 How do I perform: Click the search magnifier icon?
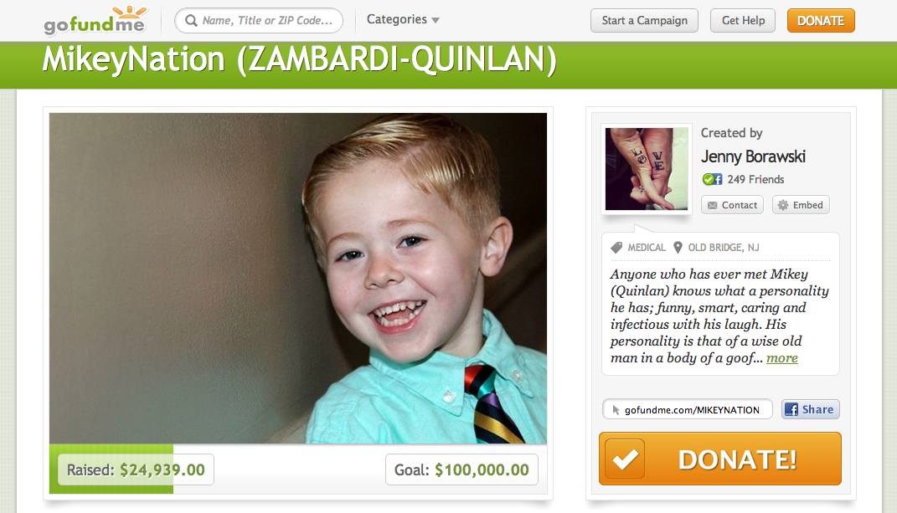[191, 21]
